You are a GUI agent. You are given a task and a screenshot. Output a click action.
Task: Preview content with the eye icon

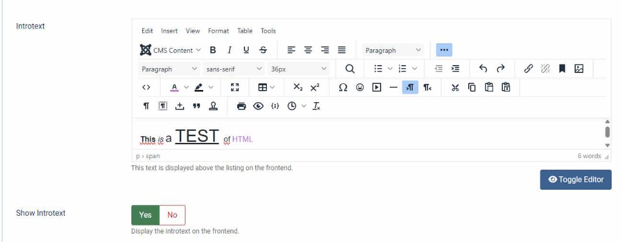click(258, 106)
